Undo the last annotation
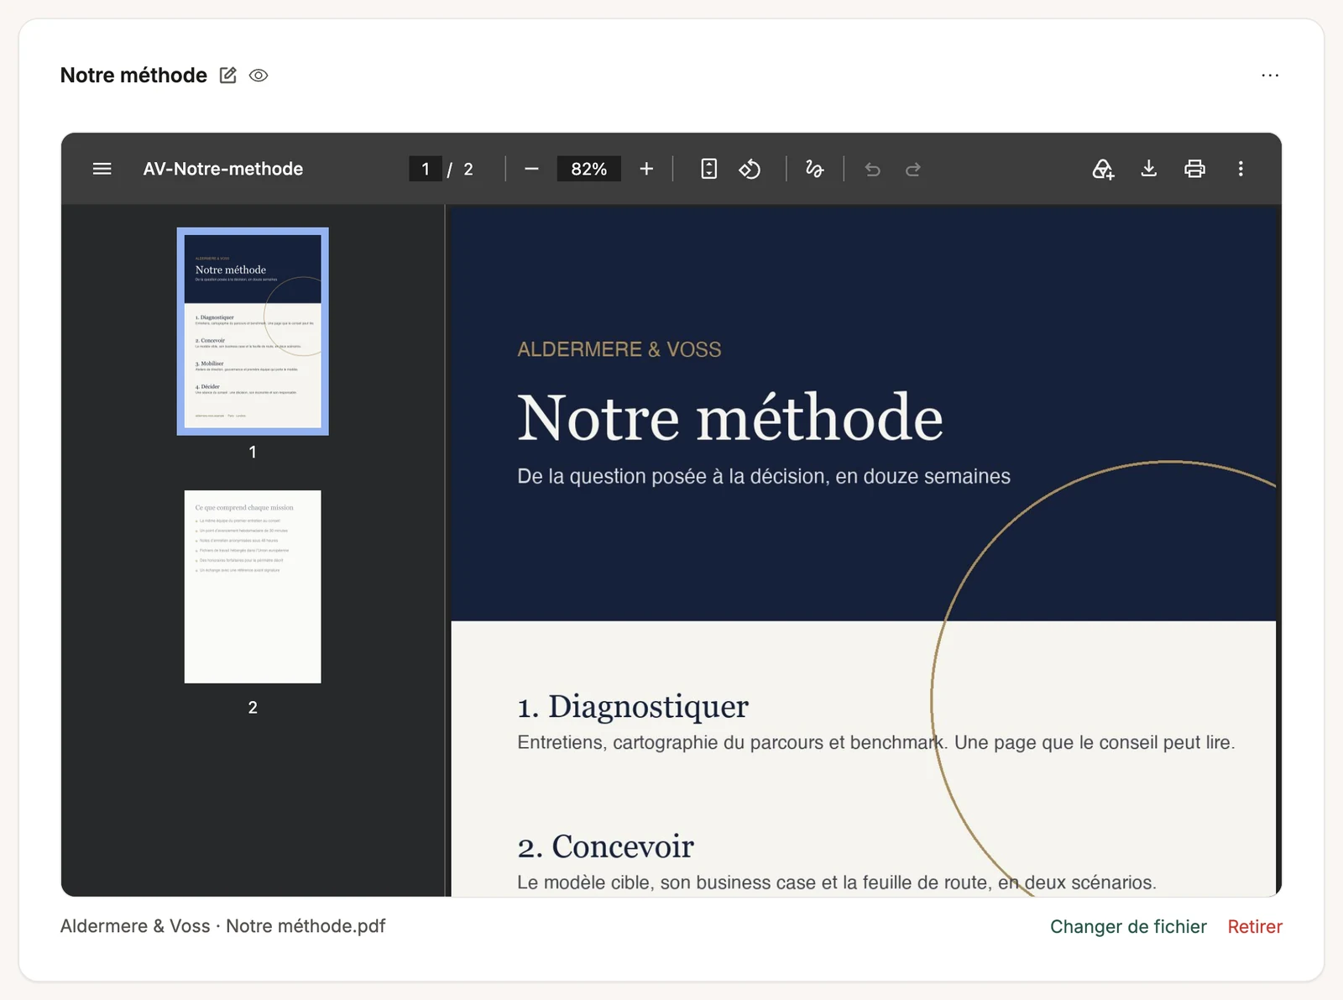 click(873, 170)
